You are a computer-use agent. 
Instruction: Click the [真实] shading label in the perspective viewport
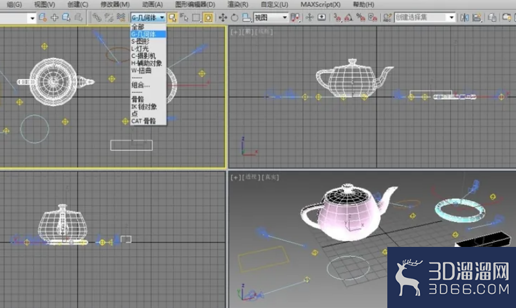(x=270, y=177)
